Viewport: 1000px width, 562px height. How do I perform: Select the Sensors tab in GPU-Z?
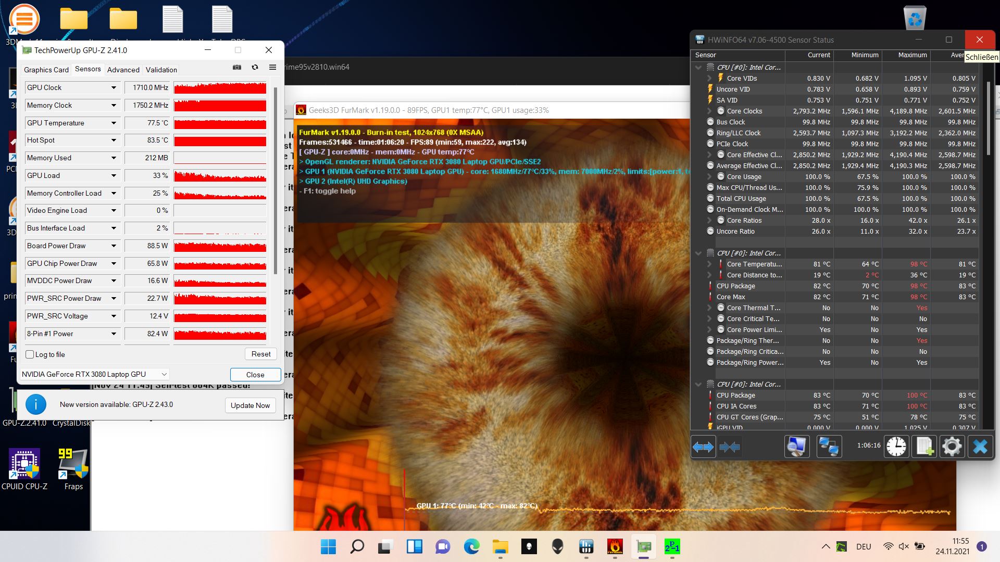(87, 69)
